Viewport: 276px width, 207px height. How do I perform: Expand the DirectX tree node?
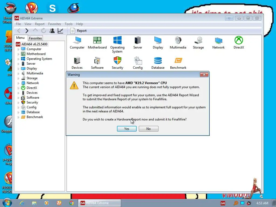pyautogui.click(x=18, y=88)
